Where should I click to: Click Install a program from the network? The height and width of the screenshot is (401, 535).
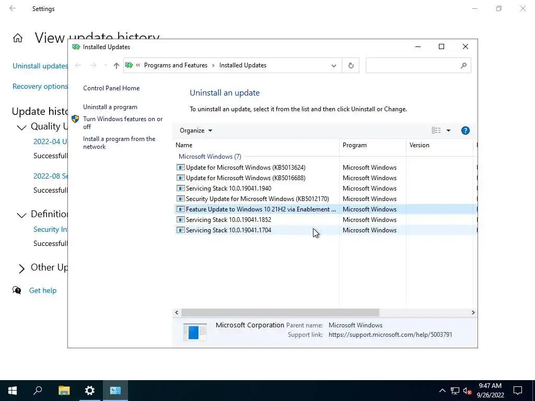coord(119,143)
